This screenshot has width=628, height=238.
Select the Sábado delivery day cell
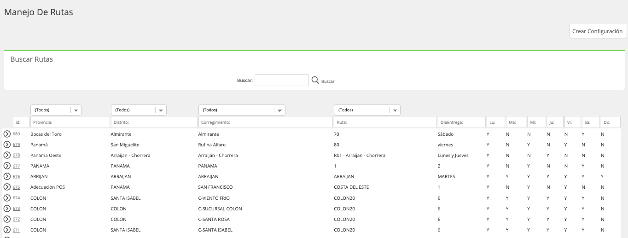[446, 134]
